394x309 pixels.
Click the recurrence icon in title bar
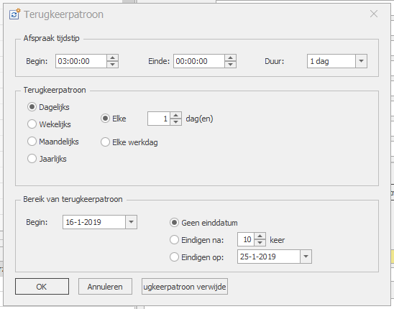click(x=14, y=14)
